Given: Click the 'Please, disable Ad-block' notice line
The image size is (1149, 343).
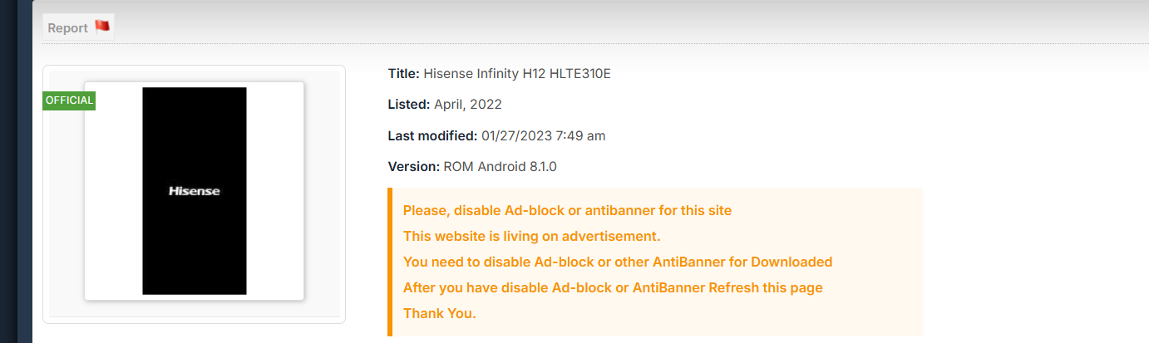Looking at the screenshot, I should pyautogui.click(x=567, y=210).
